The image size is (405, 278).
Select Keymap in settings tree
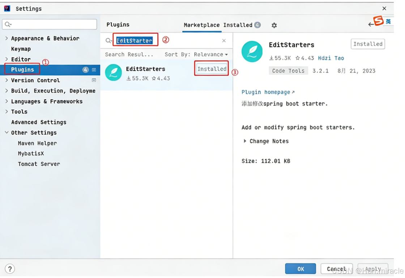[21, 49]
